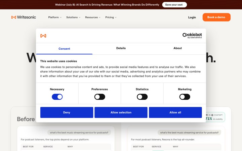Toggle the Necessary cookies switch

57,97
